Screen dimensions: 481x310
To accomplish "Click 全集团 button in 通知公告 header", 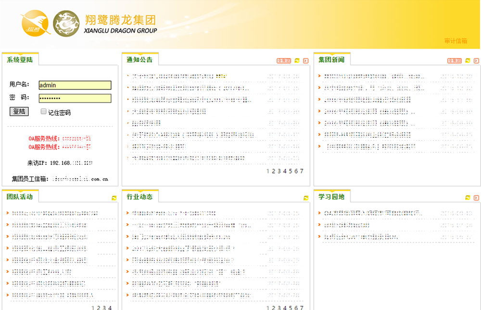I will [x=284, y=61].
